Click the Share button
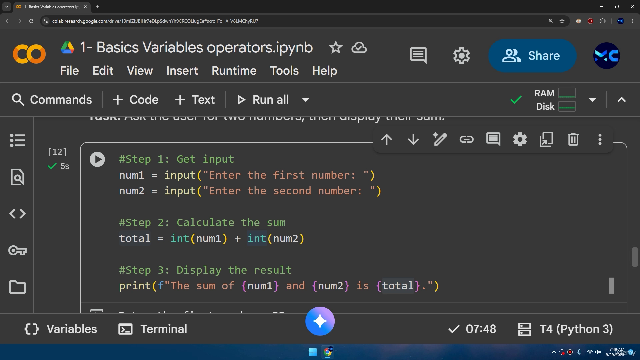 532,56
